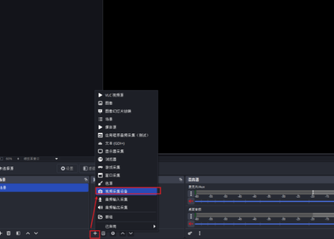The width and height of the screenshot is (334, 239).
Task: Pop out the Sources dock panel
Action: (181, 180)
